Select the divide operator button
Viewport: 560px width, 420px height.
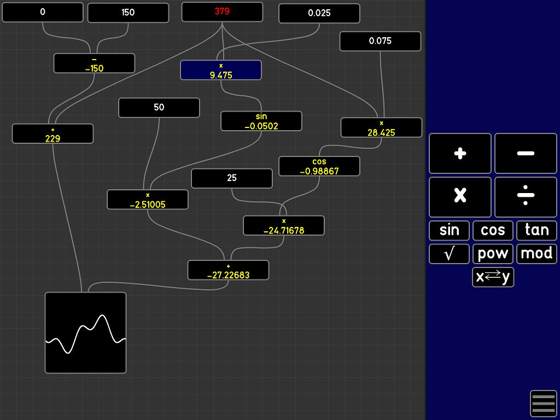coord(526,197)
